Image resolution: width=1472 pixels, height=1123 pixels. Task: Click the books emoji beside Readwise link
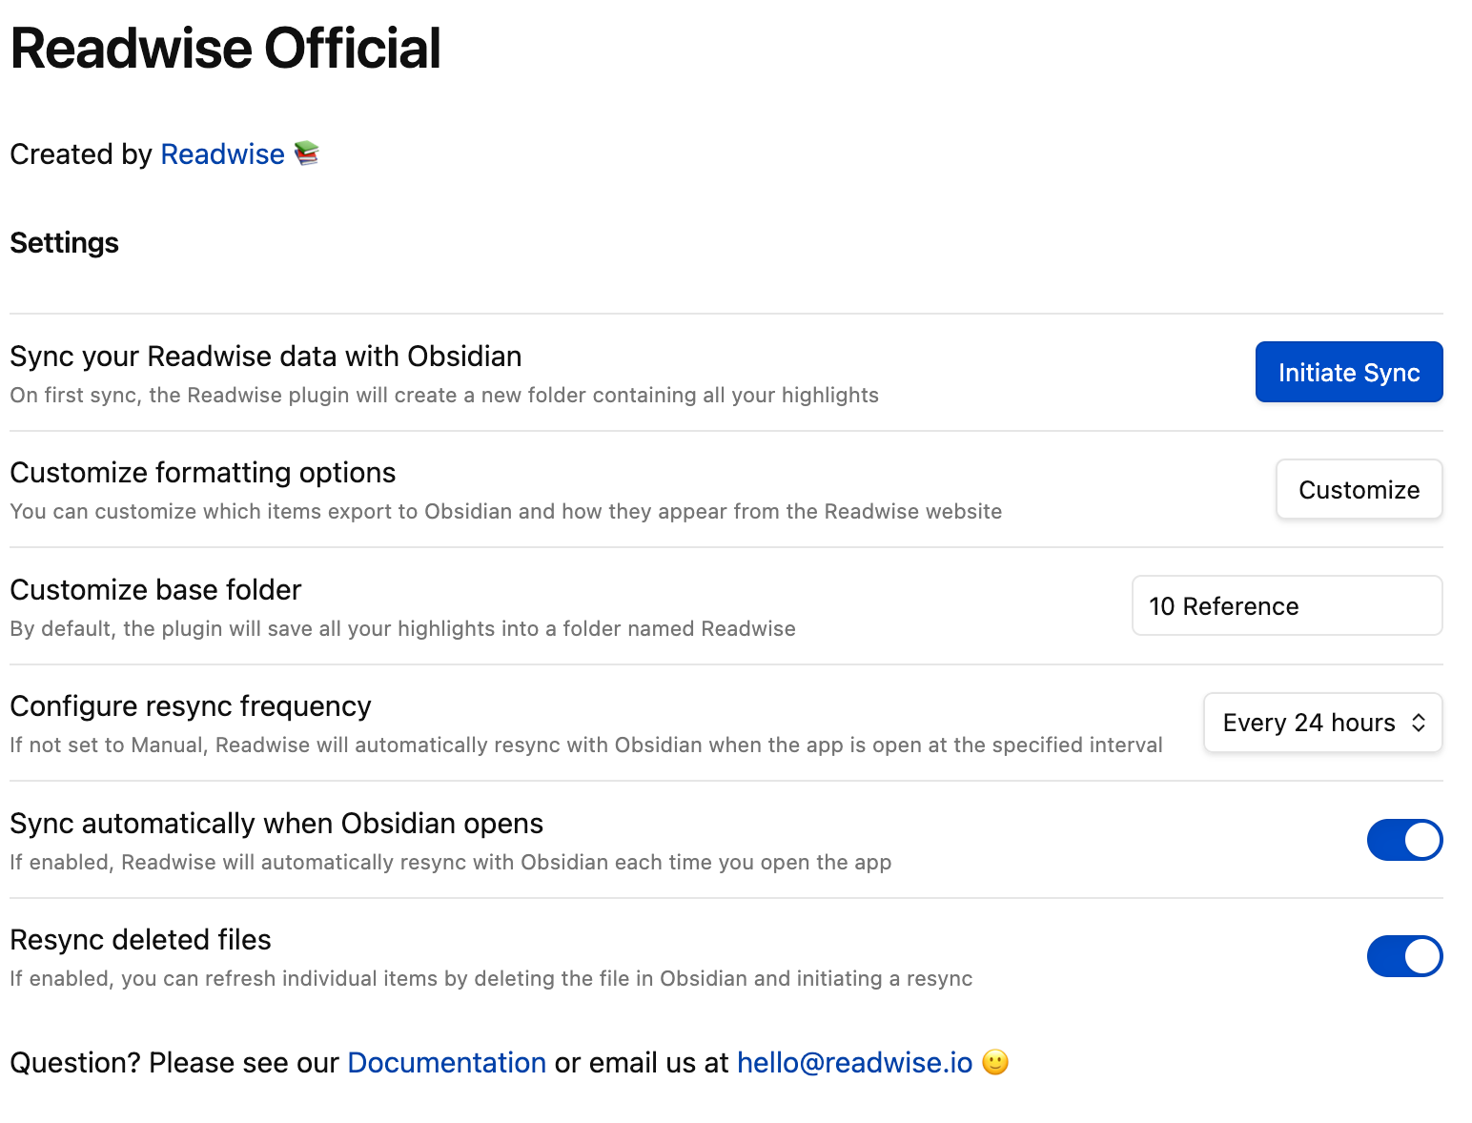coord(306,153)
